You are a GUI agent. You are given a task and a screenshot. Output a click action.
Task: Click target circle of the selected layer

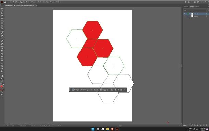click(x=207, y=14)
